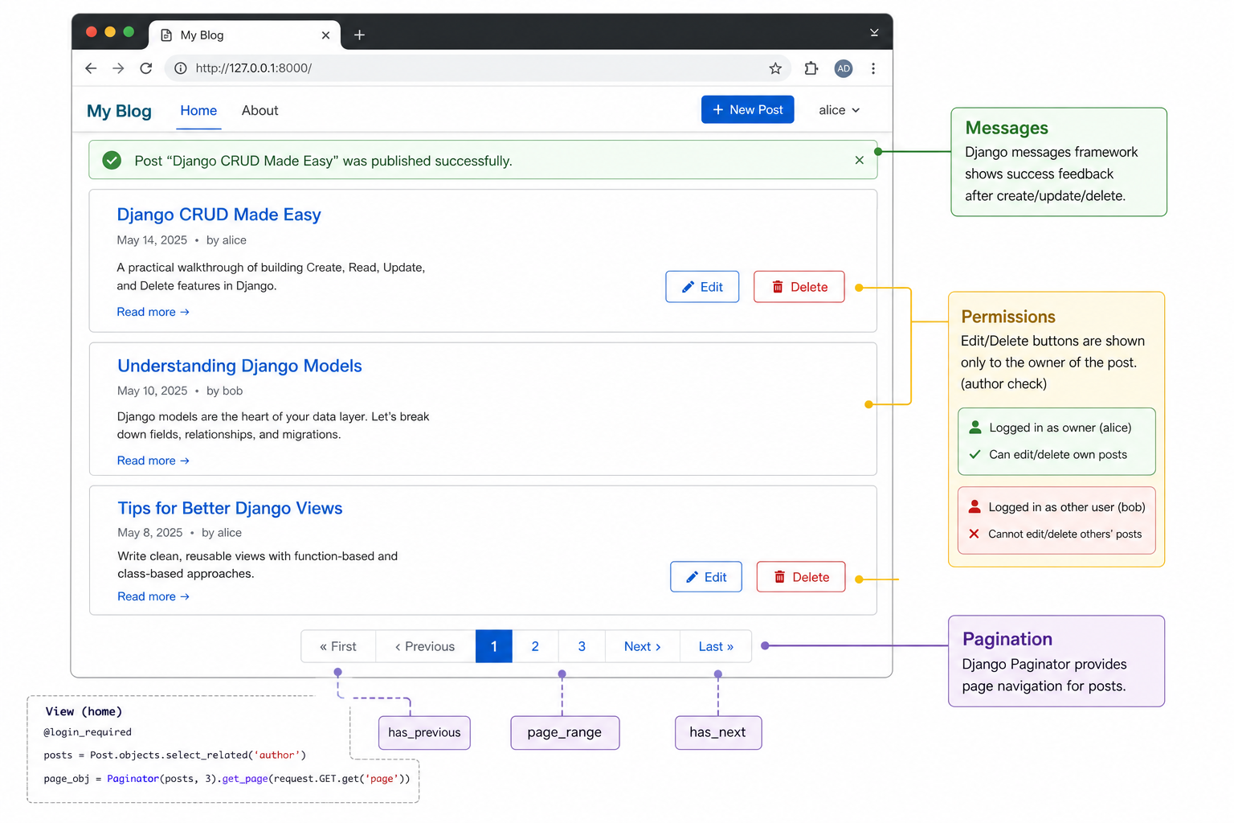Click the 'by bob' author text
Screen dimensions: 1234x823
coord(224,391)
